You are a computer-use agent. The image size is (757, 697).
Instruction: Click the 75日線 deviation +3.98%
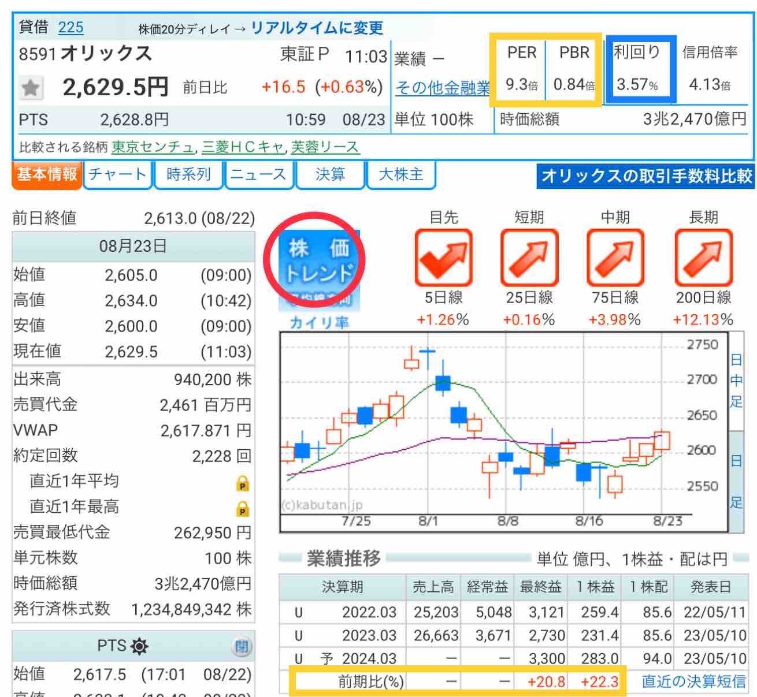615,320
